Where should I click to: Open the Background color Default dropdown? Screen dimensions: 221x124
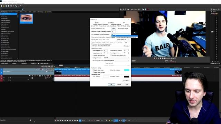coord(116,58)
